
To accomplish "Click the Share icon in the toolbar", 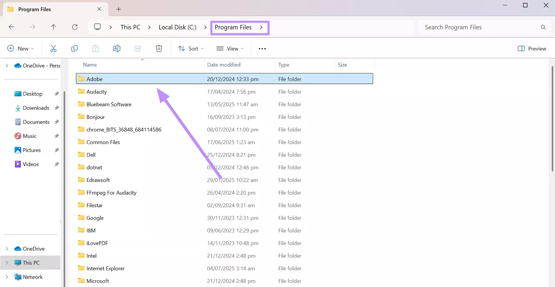I will 137,48.
